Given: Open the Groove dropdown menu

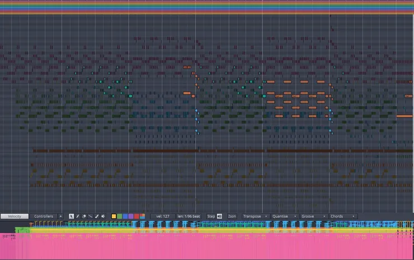Looking at the screenshot, I should (x=313, y=216).
